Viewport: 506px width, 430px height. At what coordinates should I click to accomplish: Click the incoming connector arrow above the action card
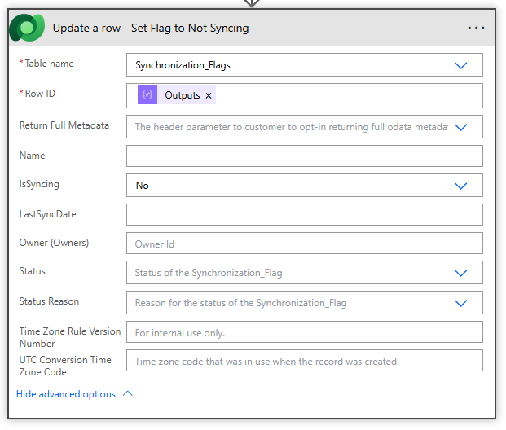coord(252,3)
